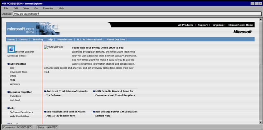Select lost dead in sidebar
Image resolution: width=263 pixels, height=130 pixels.
coord(15,100)
